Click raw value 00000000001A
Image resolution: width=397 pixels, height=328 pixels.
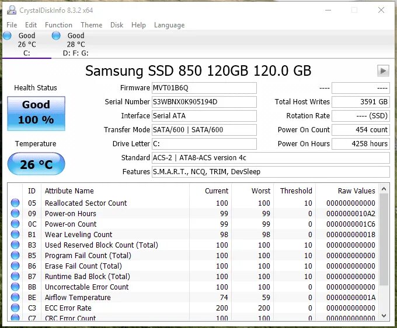[351, 298]
